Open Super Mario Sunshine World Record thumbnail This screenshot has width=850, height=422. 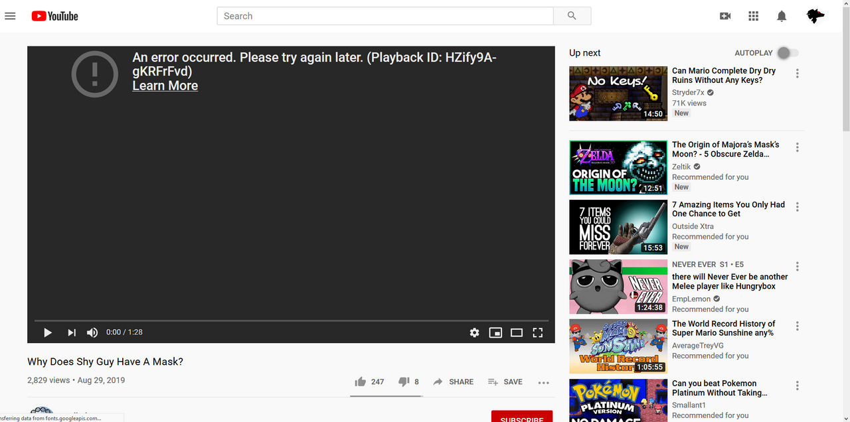coord(618,346)
